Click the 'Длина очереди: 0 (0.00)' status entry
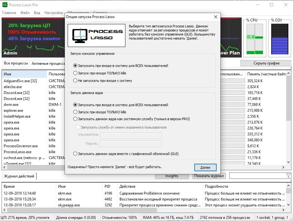 pyautogui.click(x=76, y=218)
